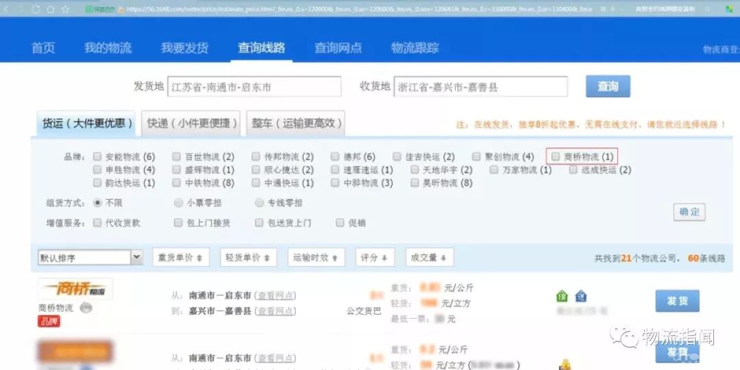Bookmark the page with the star icon
The height and width of the screenshot is (370, 740).
click(65, 10)
